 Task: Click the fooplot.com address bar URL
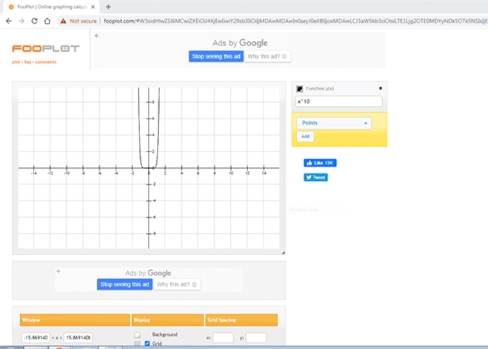tap(295, 21)
